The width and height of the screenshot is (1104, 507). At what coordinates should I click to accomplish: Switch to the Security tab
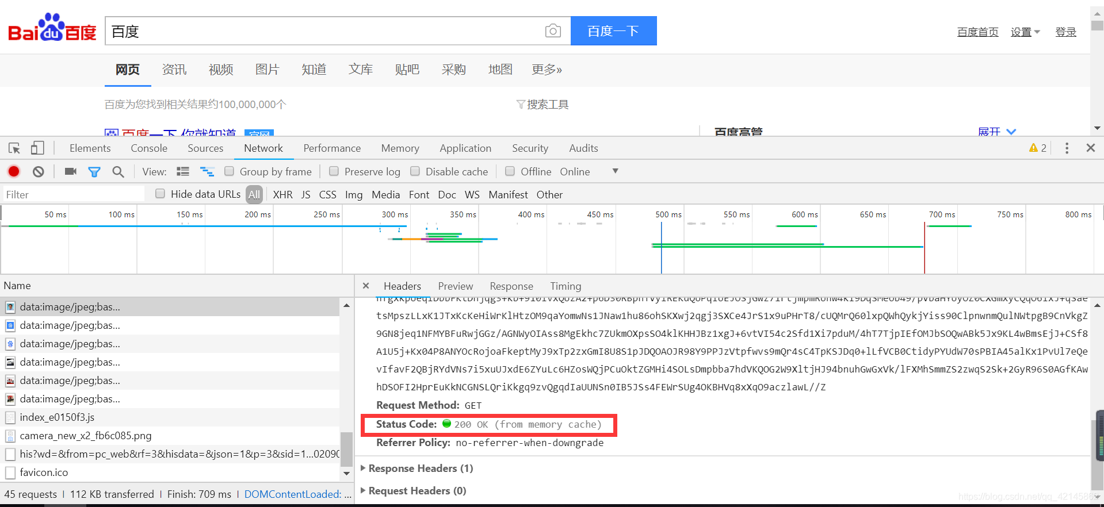530,148
